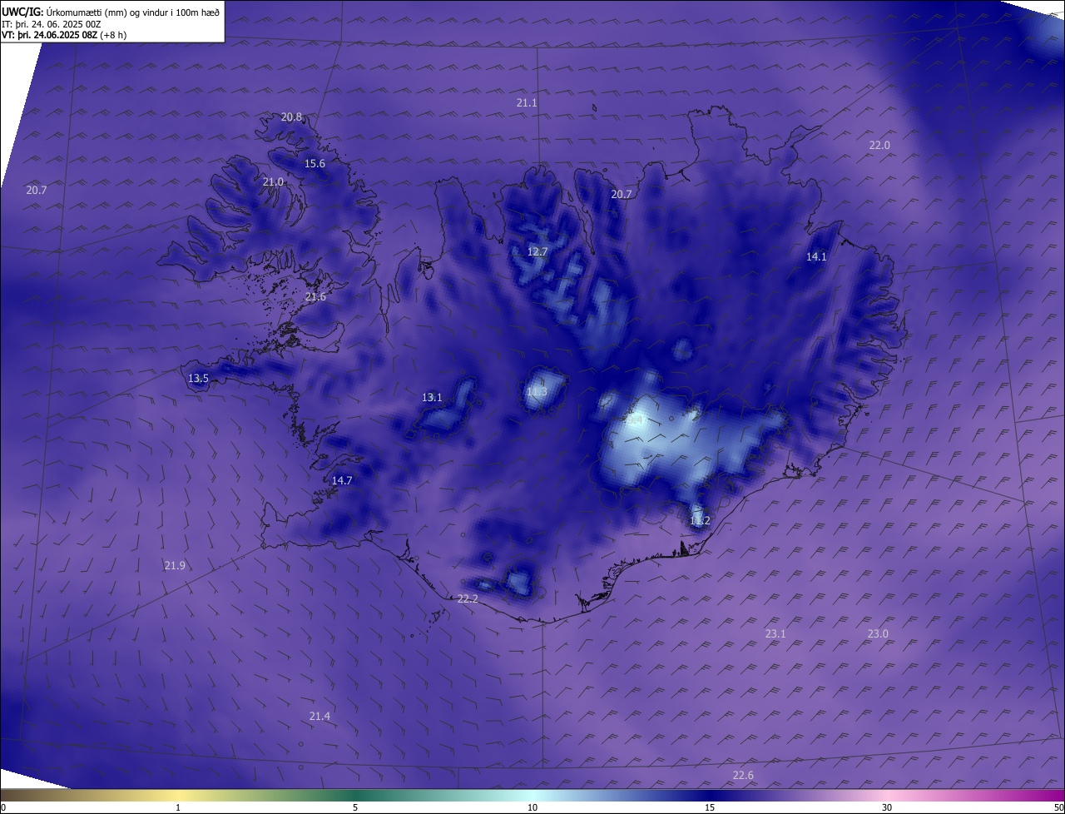
Task: Click the 21.6 value label
Action: tap(315, 297)
